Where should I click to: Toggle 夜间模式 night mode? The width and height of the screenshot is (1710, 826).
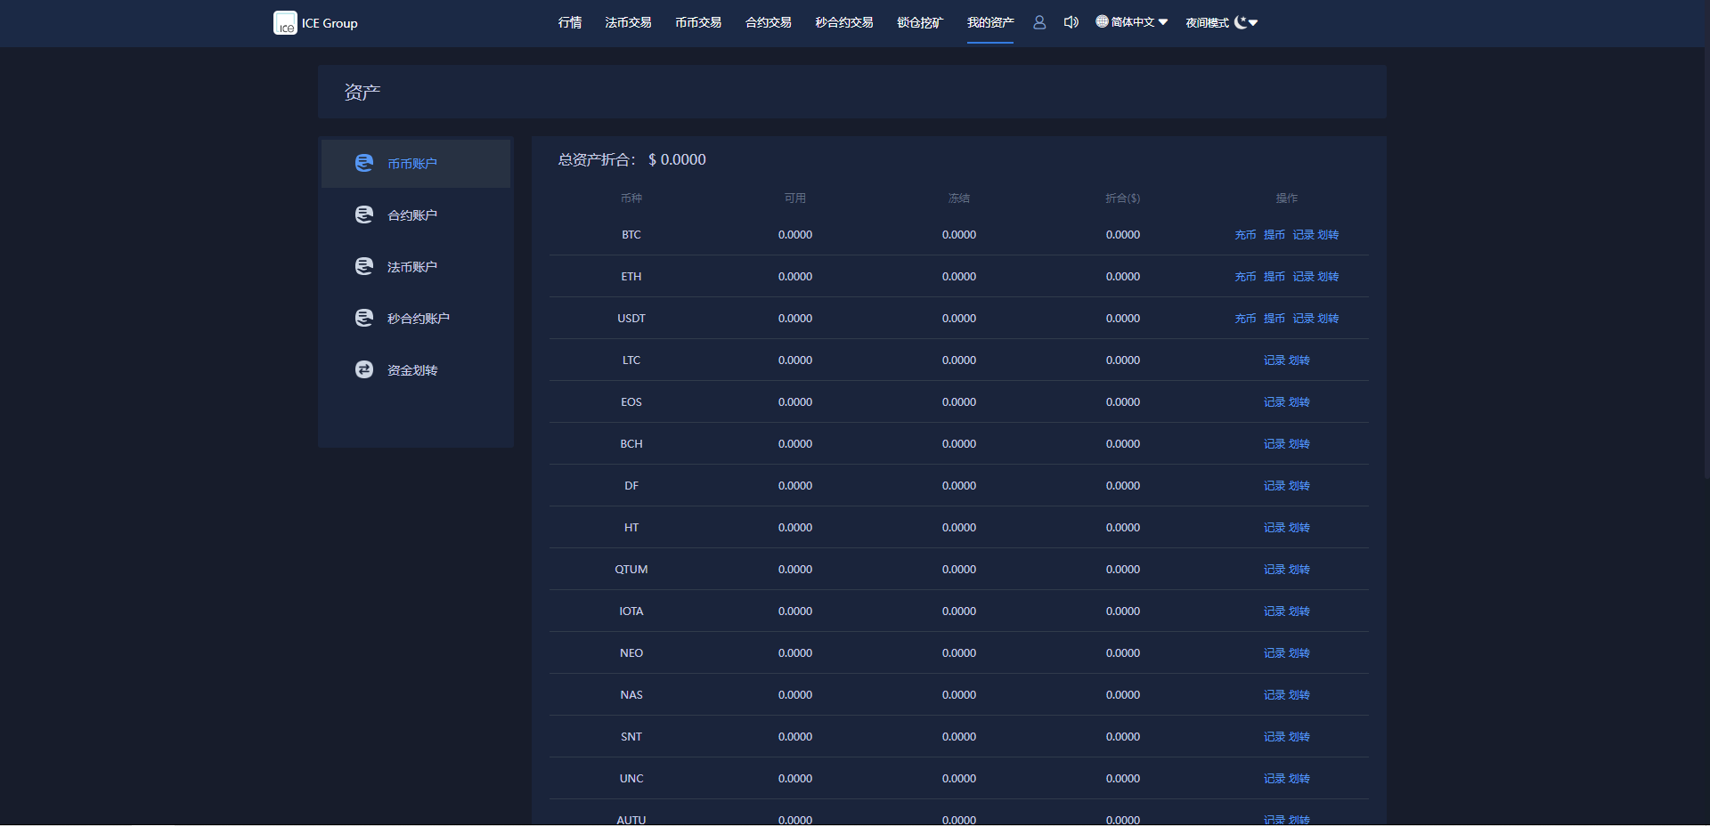click(1208, 22)
